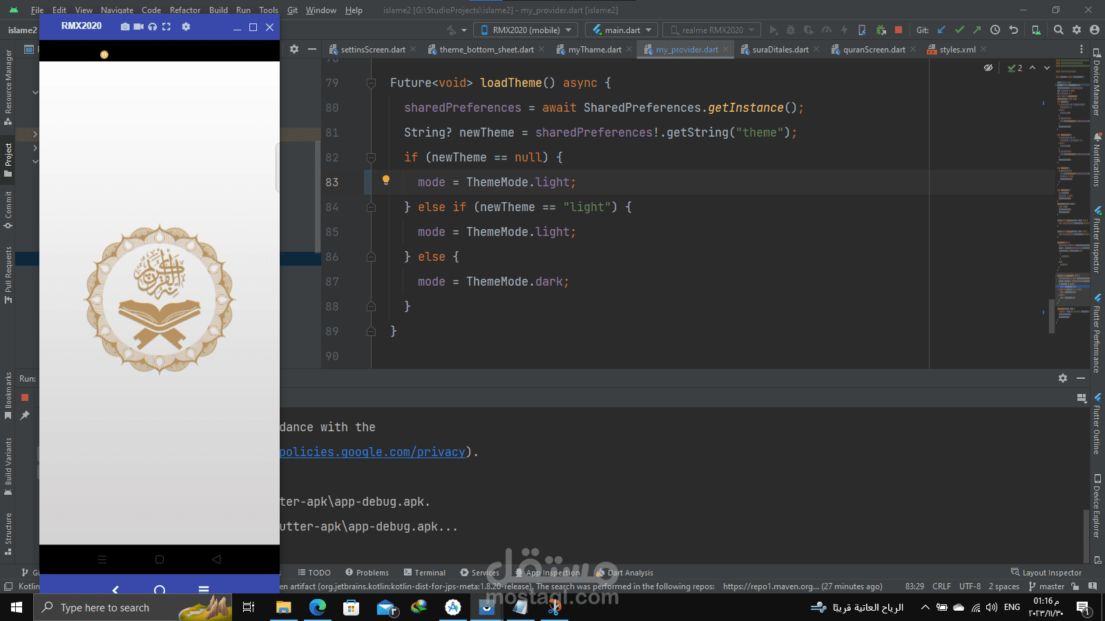Open Run panel settings gear

click(x=1063, y=378)
